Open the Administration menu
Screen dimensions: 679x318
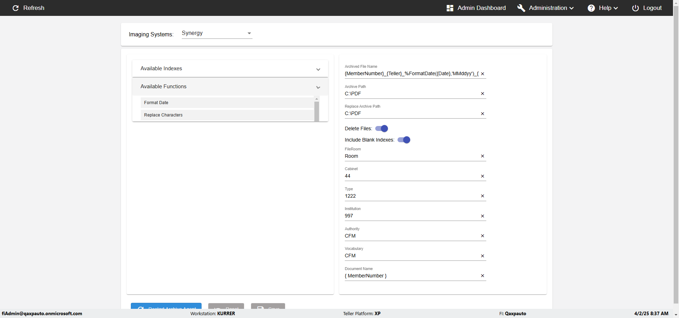(x=551, y=8)
